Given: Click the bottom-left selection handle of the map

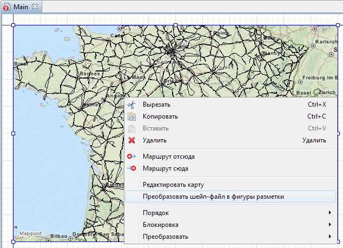Looking at the screenshot, I should point(14,242).
